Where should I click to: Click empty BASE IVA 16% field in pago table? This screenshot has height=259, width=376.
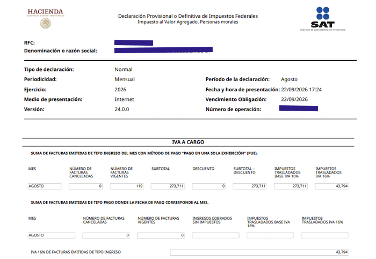[270, 235]
